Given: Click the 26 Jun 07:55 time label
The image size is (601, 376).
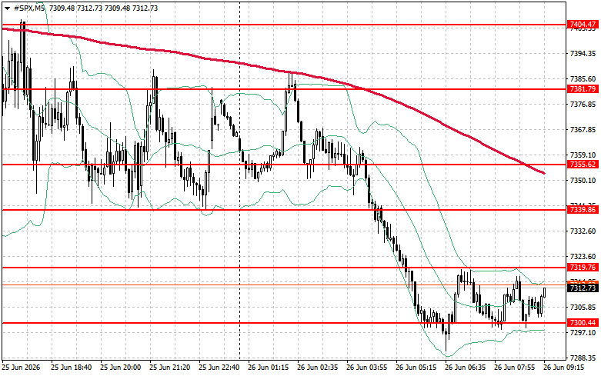Looking at the screenshot, I should (514, 368).
